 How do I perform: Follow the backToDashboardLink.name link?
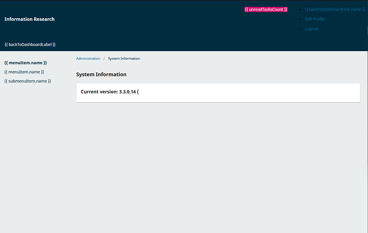tap(335, 10)
